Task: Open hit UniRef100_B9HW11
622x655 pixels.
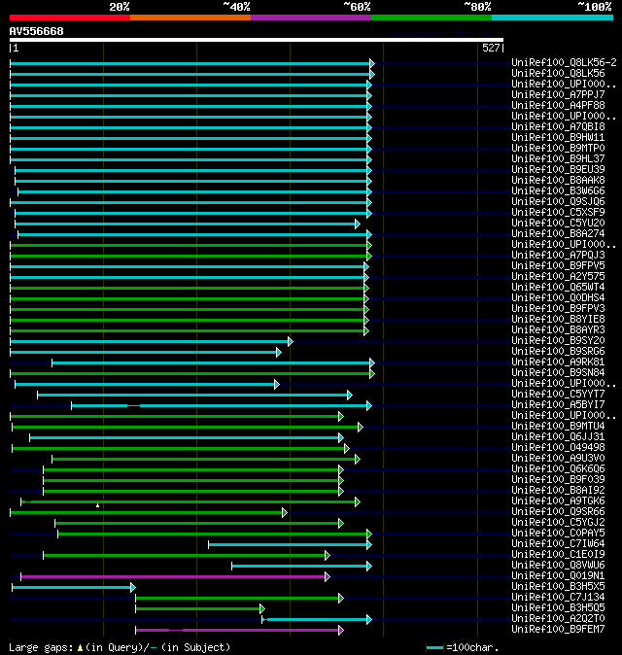Action: (558, 137)
